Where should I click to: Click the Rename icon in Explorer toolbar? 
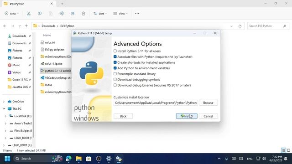(x=62, y=14)
